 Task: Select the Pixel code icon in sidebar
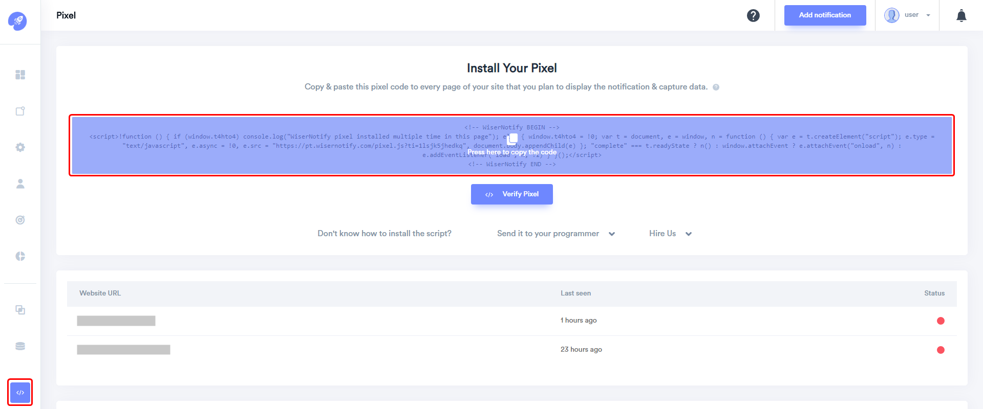click(x=20, y=393)
